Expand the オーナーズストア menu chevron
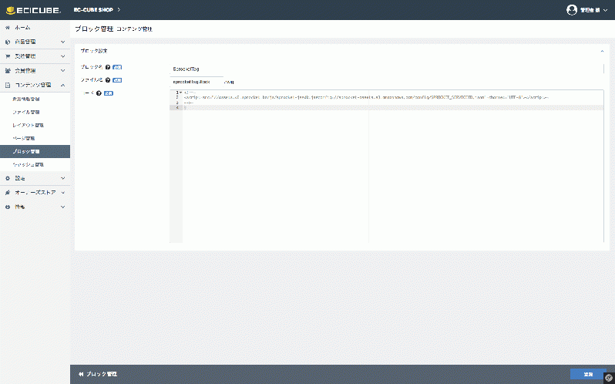Screen dimensions: 615x384 pos(62,193)
